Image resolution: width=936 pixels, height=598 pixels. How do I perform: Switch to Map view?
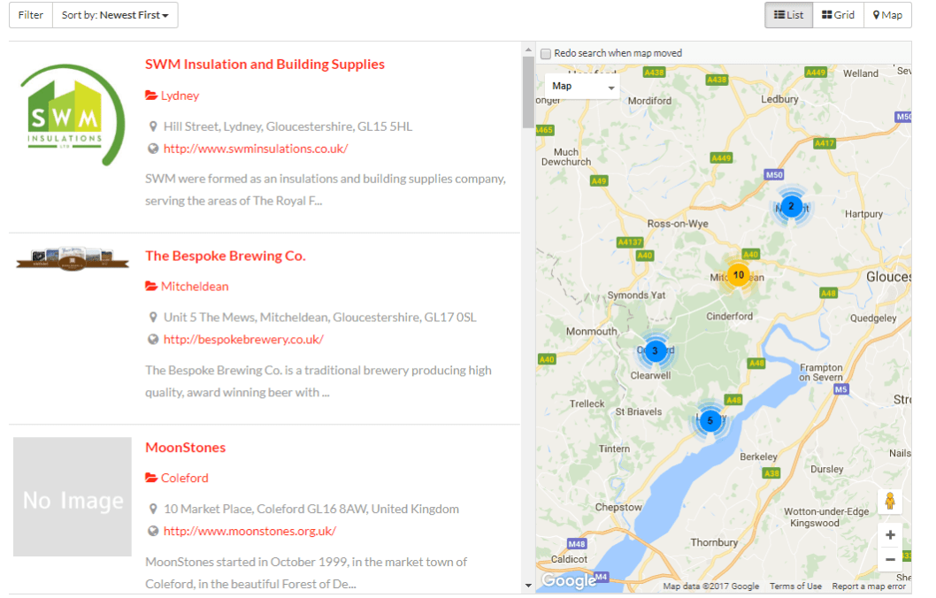click(887, 15)
